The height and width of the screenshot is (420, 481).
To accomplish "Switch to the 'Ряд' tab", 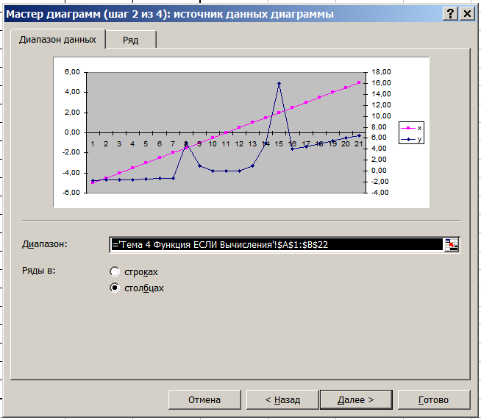I will click(x=131, y=40).
